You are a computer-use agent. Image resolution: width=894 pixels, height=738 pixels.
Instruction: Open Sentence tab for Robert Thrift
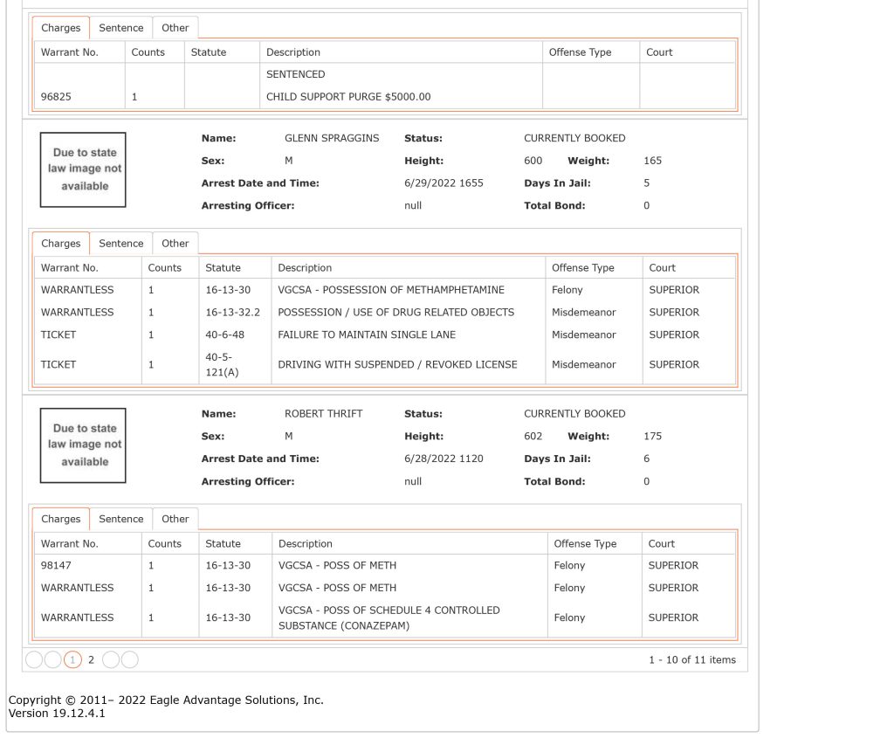(x=120, y=519)
